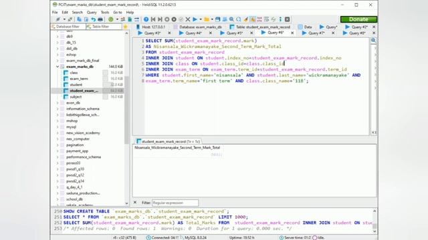Click the Table filter input field
This screenshot has width=428, height=240.
(104, 27)
